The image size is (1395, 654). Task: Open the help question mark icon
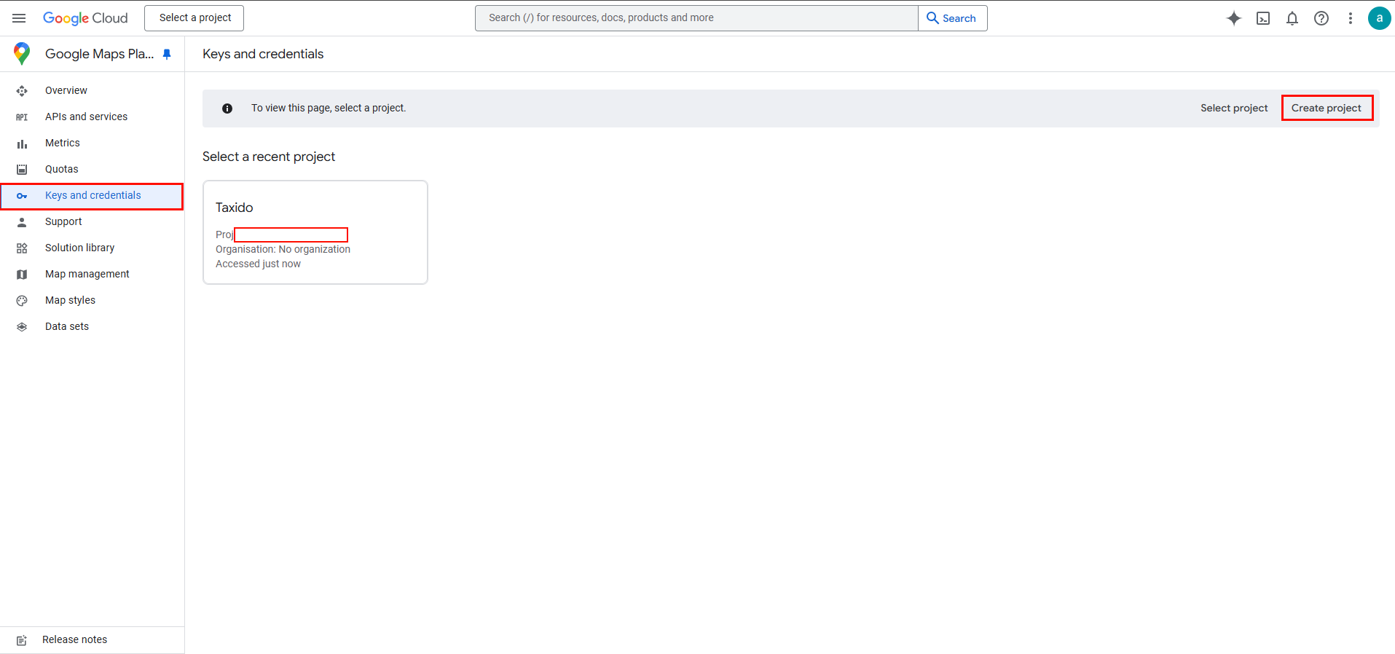click(1321, 18)
